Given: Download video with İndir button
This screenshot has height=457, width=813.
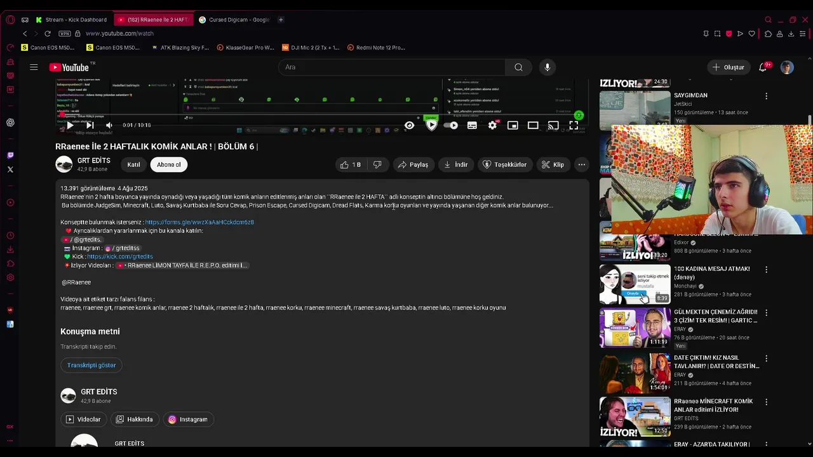Looking at the screenshot, I should pyautogui.click(x=455, y=164).
